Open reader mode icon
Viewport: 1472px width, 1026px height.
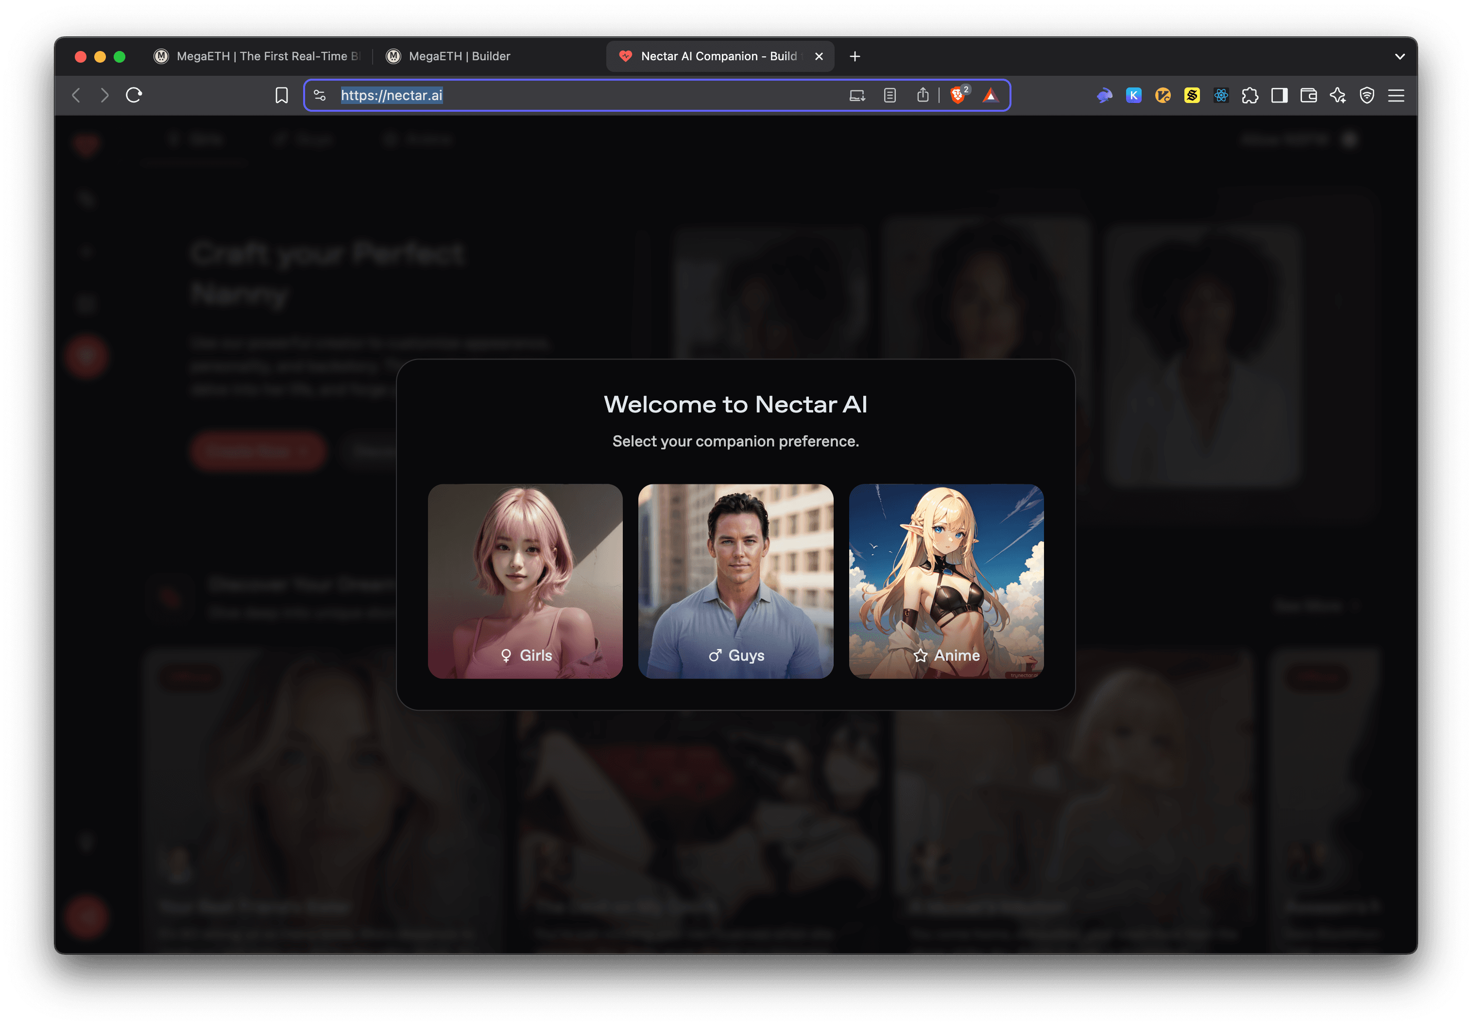[x=890, y=96]
